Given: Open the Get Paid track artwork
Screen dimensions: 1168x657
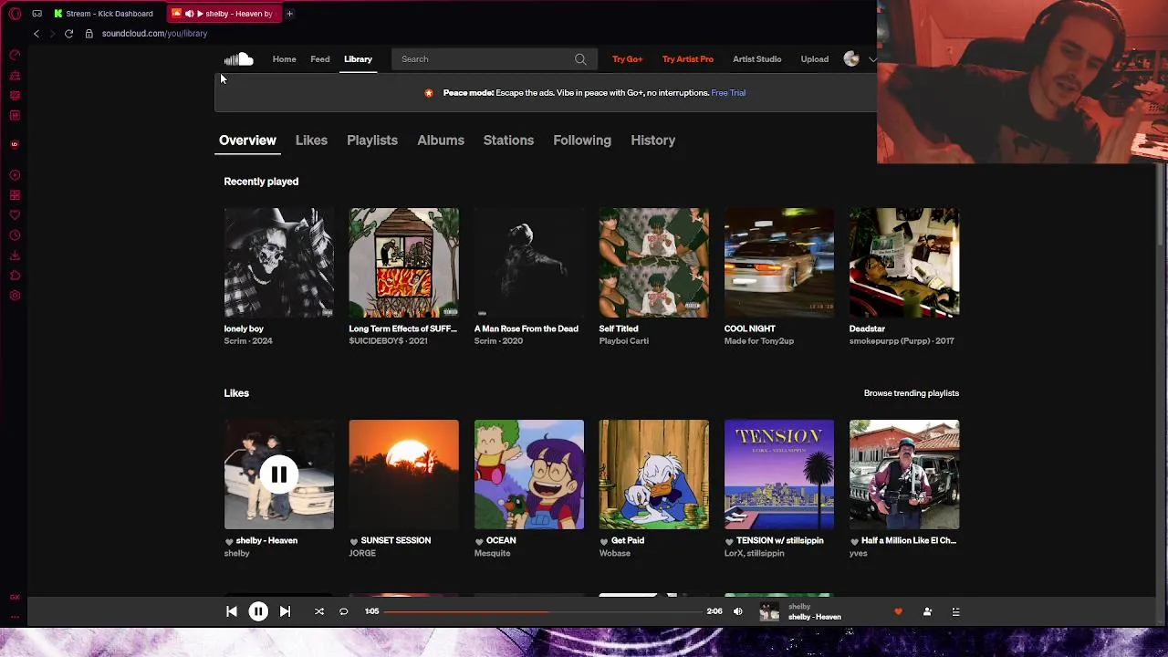Looking at the screenshot, I should (x=653, y=474).
